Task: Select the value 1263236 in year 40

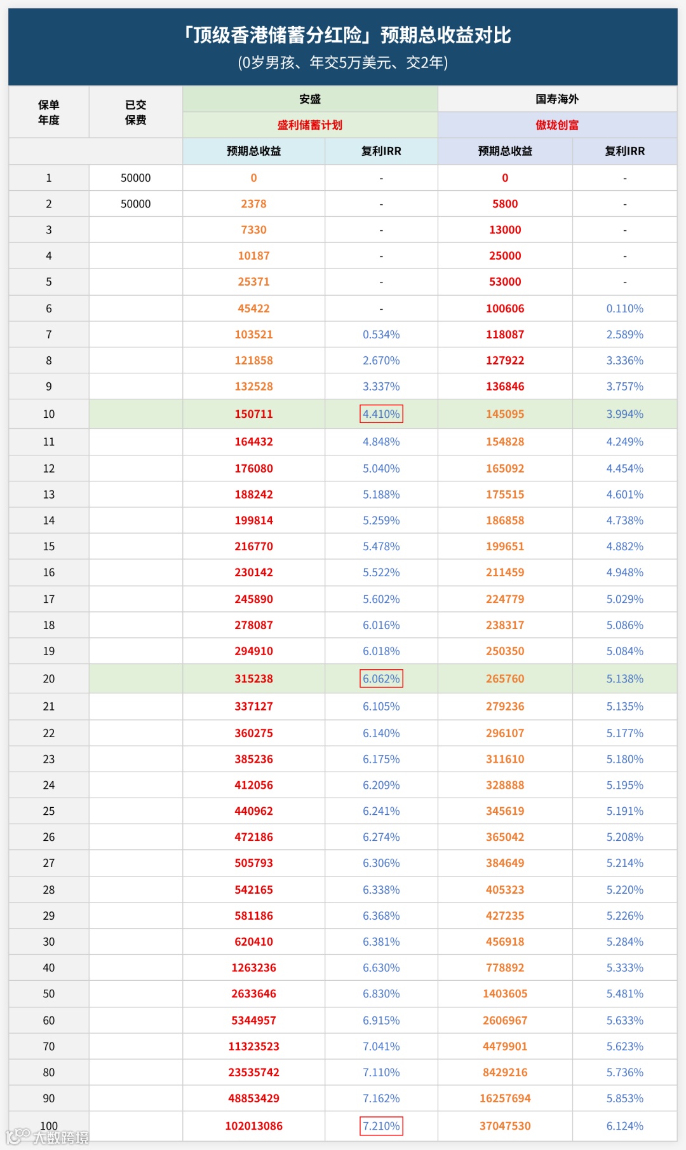Action: (x=253, y=969)
